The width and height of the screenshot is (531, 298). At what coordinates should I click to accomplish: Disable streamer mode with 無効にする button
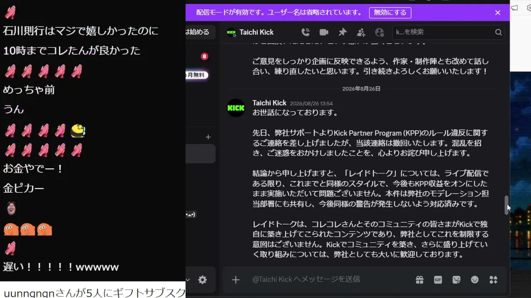(x=390, y=12)
